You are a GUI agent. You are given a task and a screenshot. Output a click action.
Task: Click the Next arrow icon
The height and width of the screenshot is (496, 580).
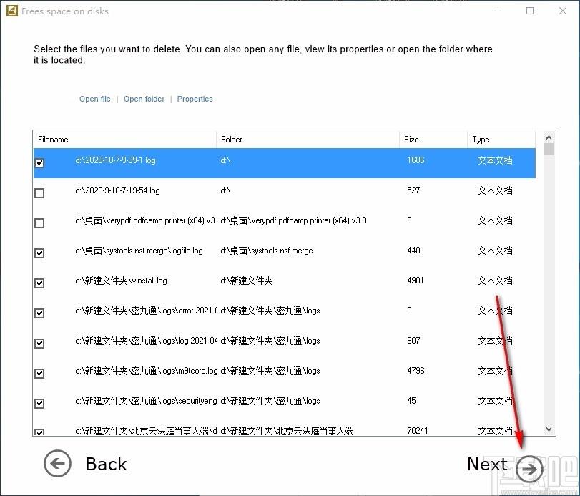click(x=529, y=469)
